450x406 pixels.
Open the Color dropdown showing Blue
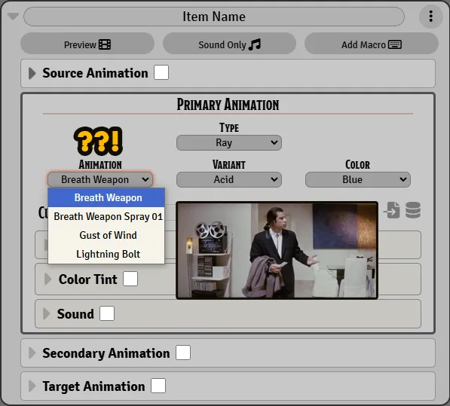(357, 179)
